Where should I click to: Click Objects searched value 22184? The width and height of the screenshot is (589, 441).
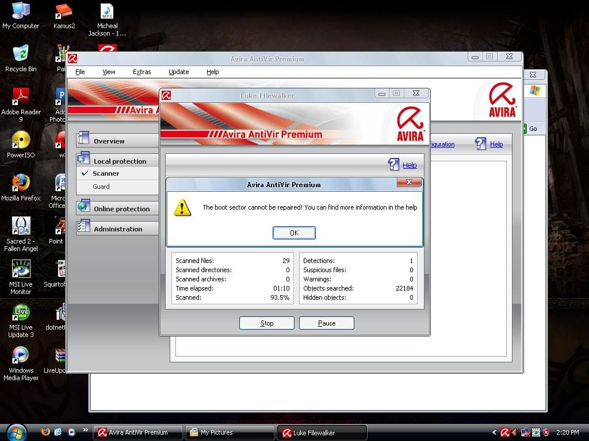point(404,288)
